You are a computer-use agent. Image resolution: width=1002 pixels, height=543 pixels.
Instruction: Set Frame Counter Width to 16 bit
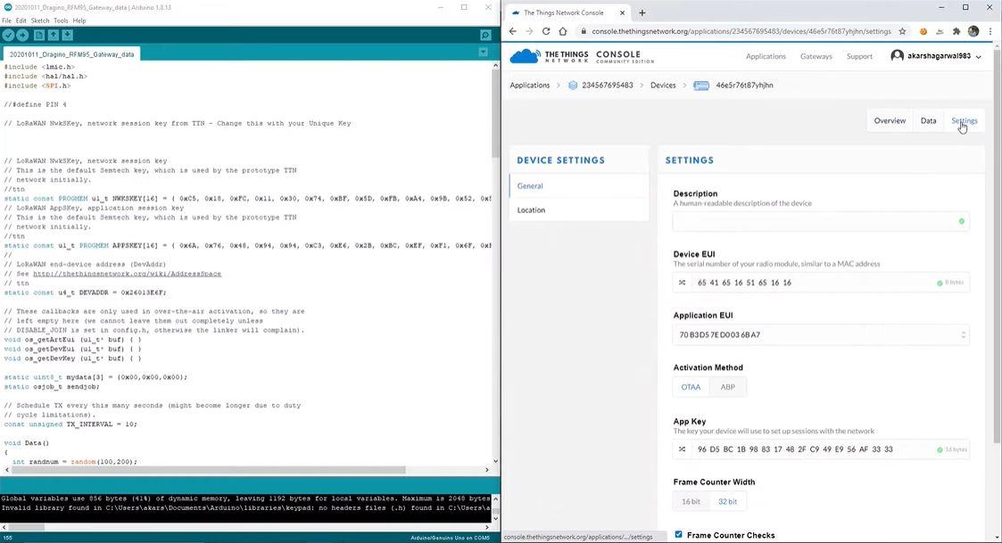(x=691, y=501)
